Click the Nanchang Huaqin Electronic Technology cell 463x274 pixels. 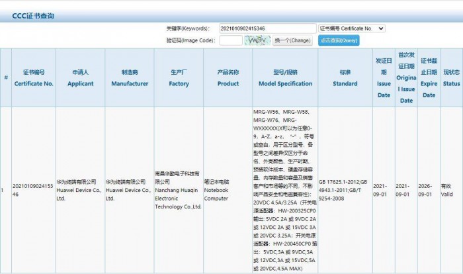pos(179,190)
